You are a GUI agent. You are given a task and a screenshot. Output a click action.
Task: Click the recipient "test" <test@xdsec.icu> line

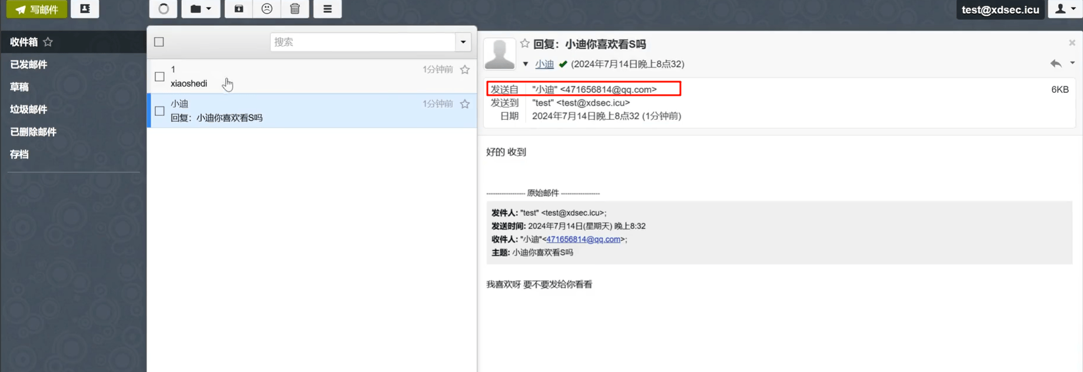click(x=581, y=103)
